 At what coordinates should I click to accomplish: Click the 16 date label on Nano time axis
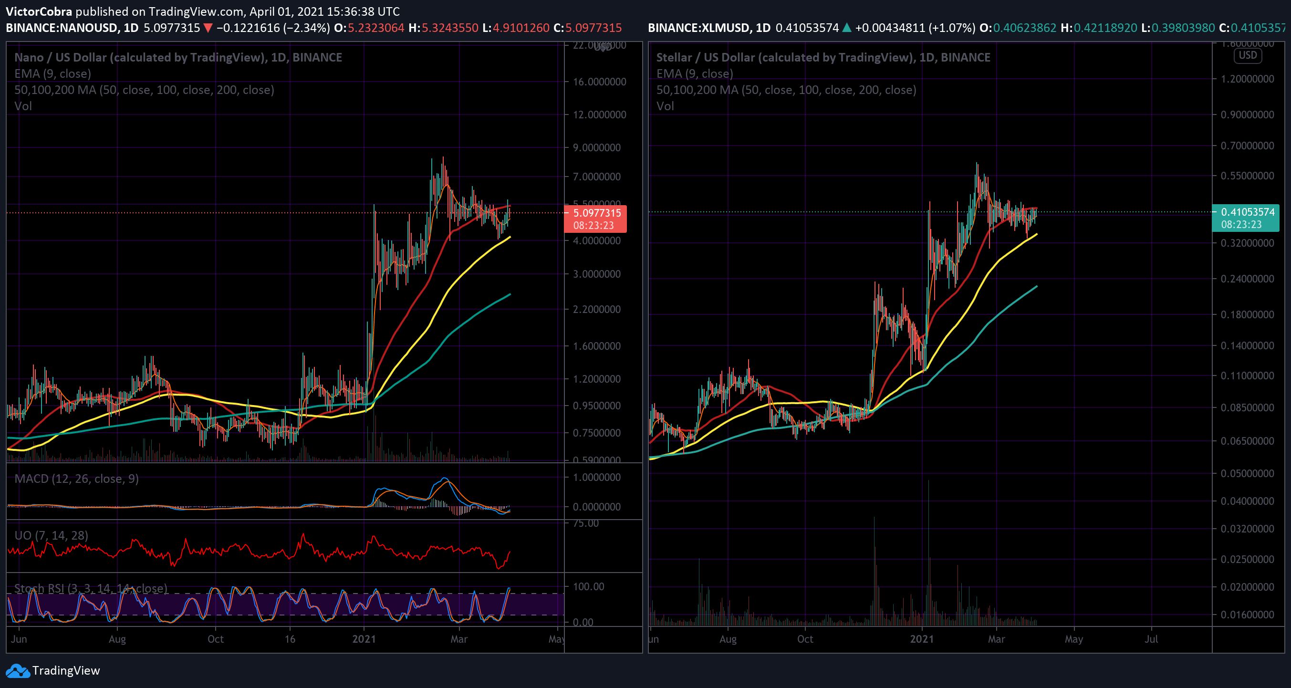[x=290, y=639]
